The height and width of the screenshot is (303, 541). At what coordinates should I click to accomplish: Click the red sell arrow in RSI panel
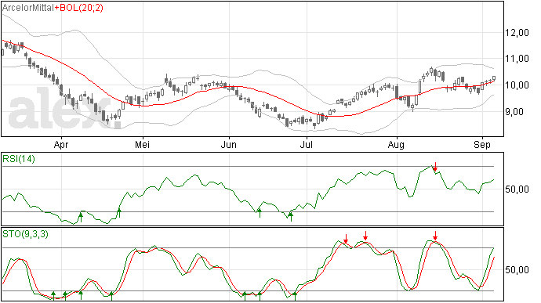435,167
